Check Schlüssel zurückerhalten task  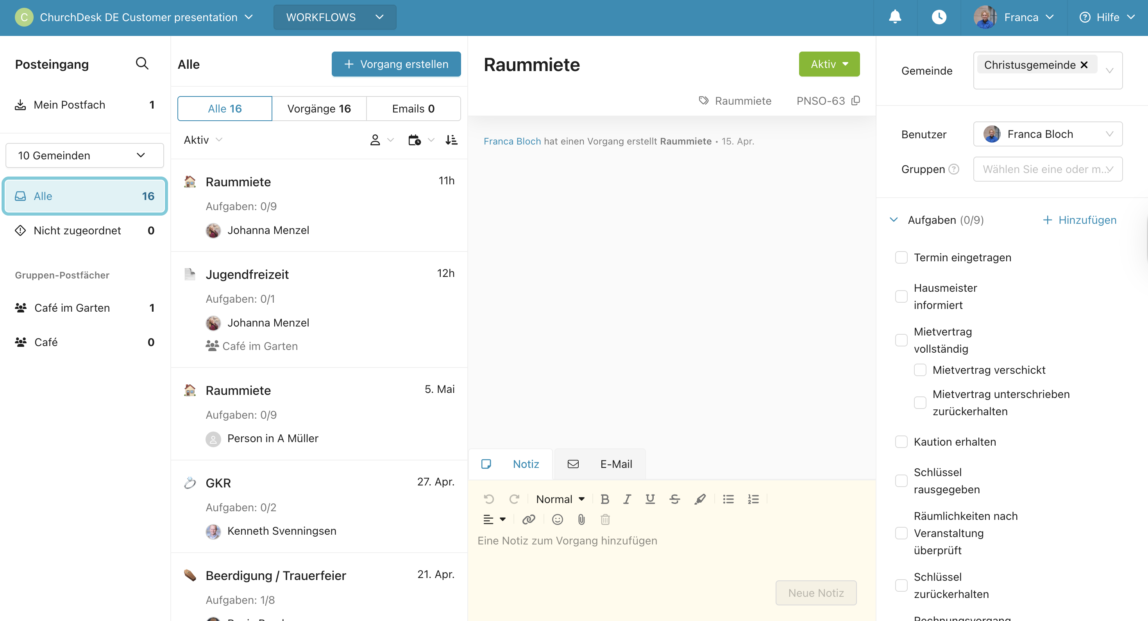pyautogui.click(x=901, y=585)
